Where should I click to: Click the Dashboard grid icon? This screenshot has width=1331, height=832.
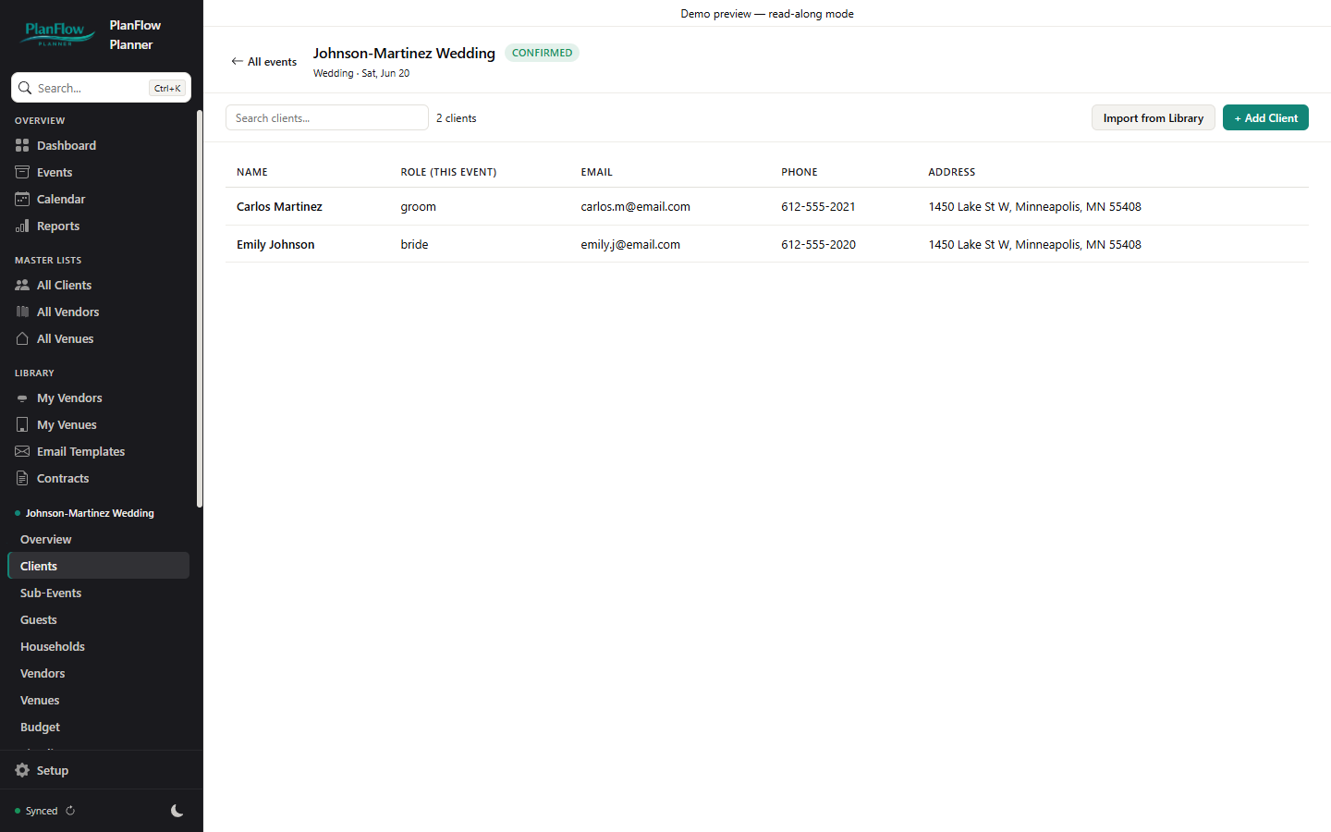pyautogui.click(x=22, y=145)
